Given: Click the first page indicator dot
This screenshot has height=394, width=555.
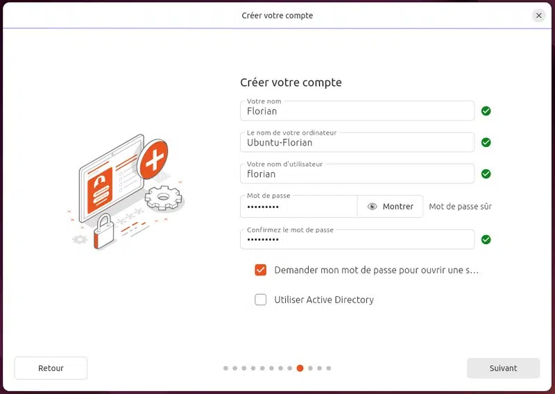Looking at the screenshot, I should (226, 368).
